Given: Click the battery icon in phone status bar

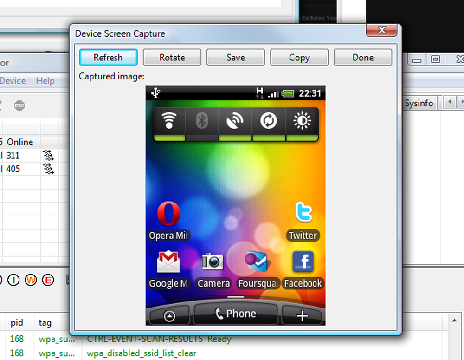Looking at the screenshot, I should (288, 94).
